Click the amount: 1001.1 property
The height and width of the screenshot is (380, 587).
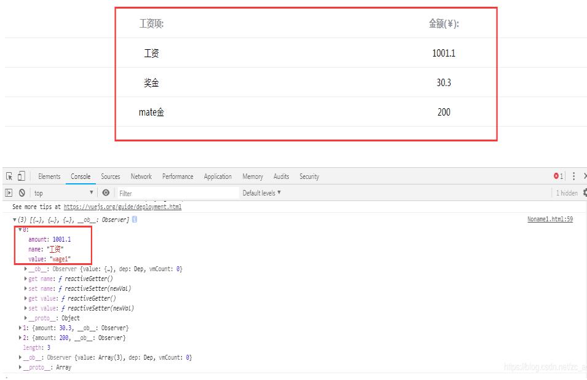tap(49, 239)
